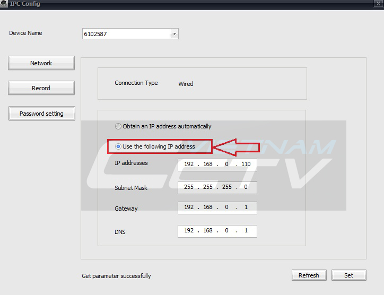Switch to the Record section

click(41, 88)
